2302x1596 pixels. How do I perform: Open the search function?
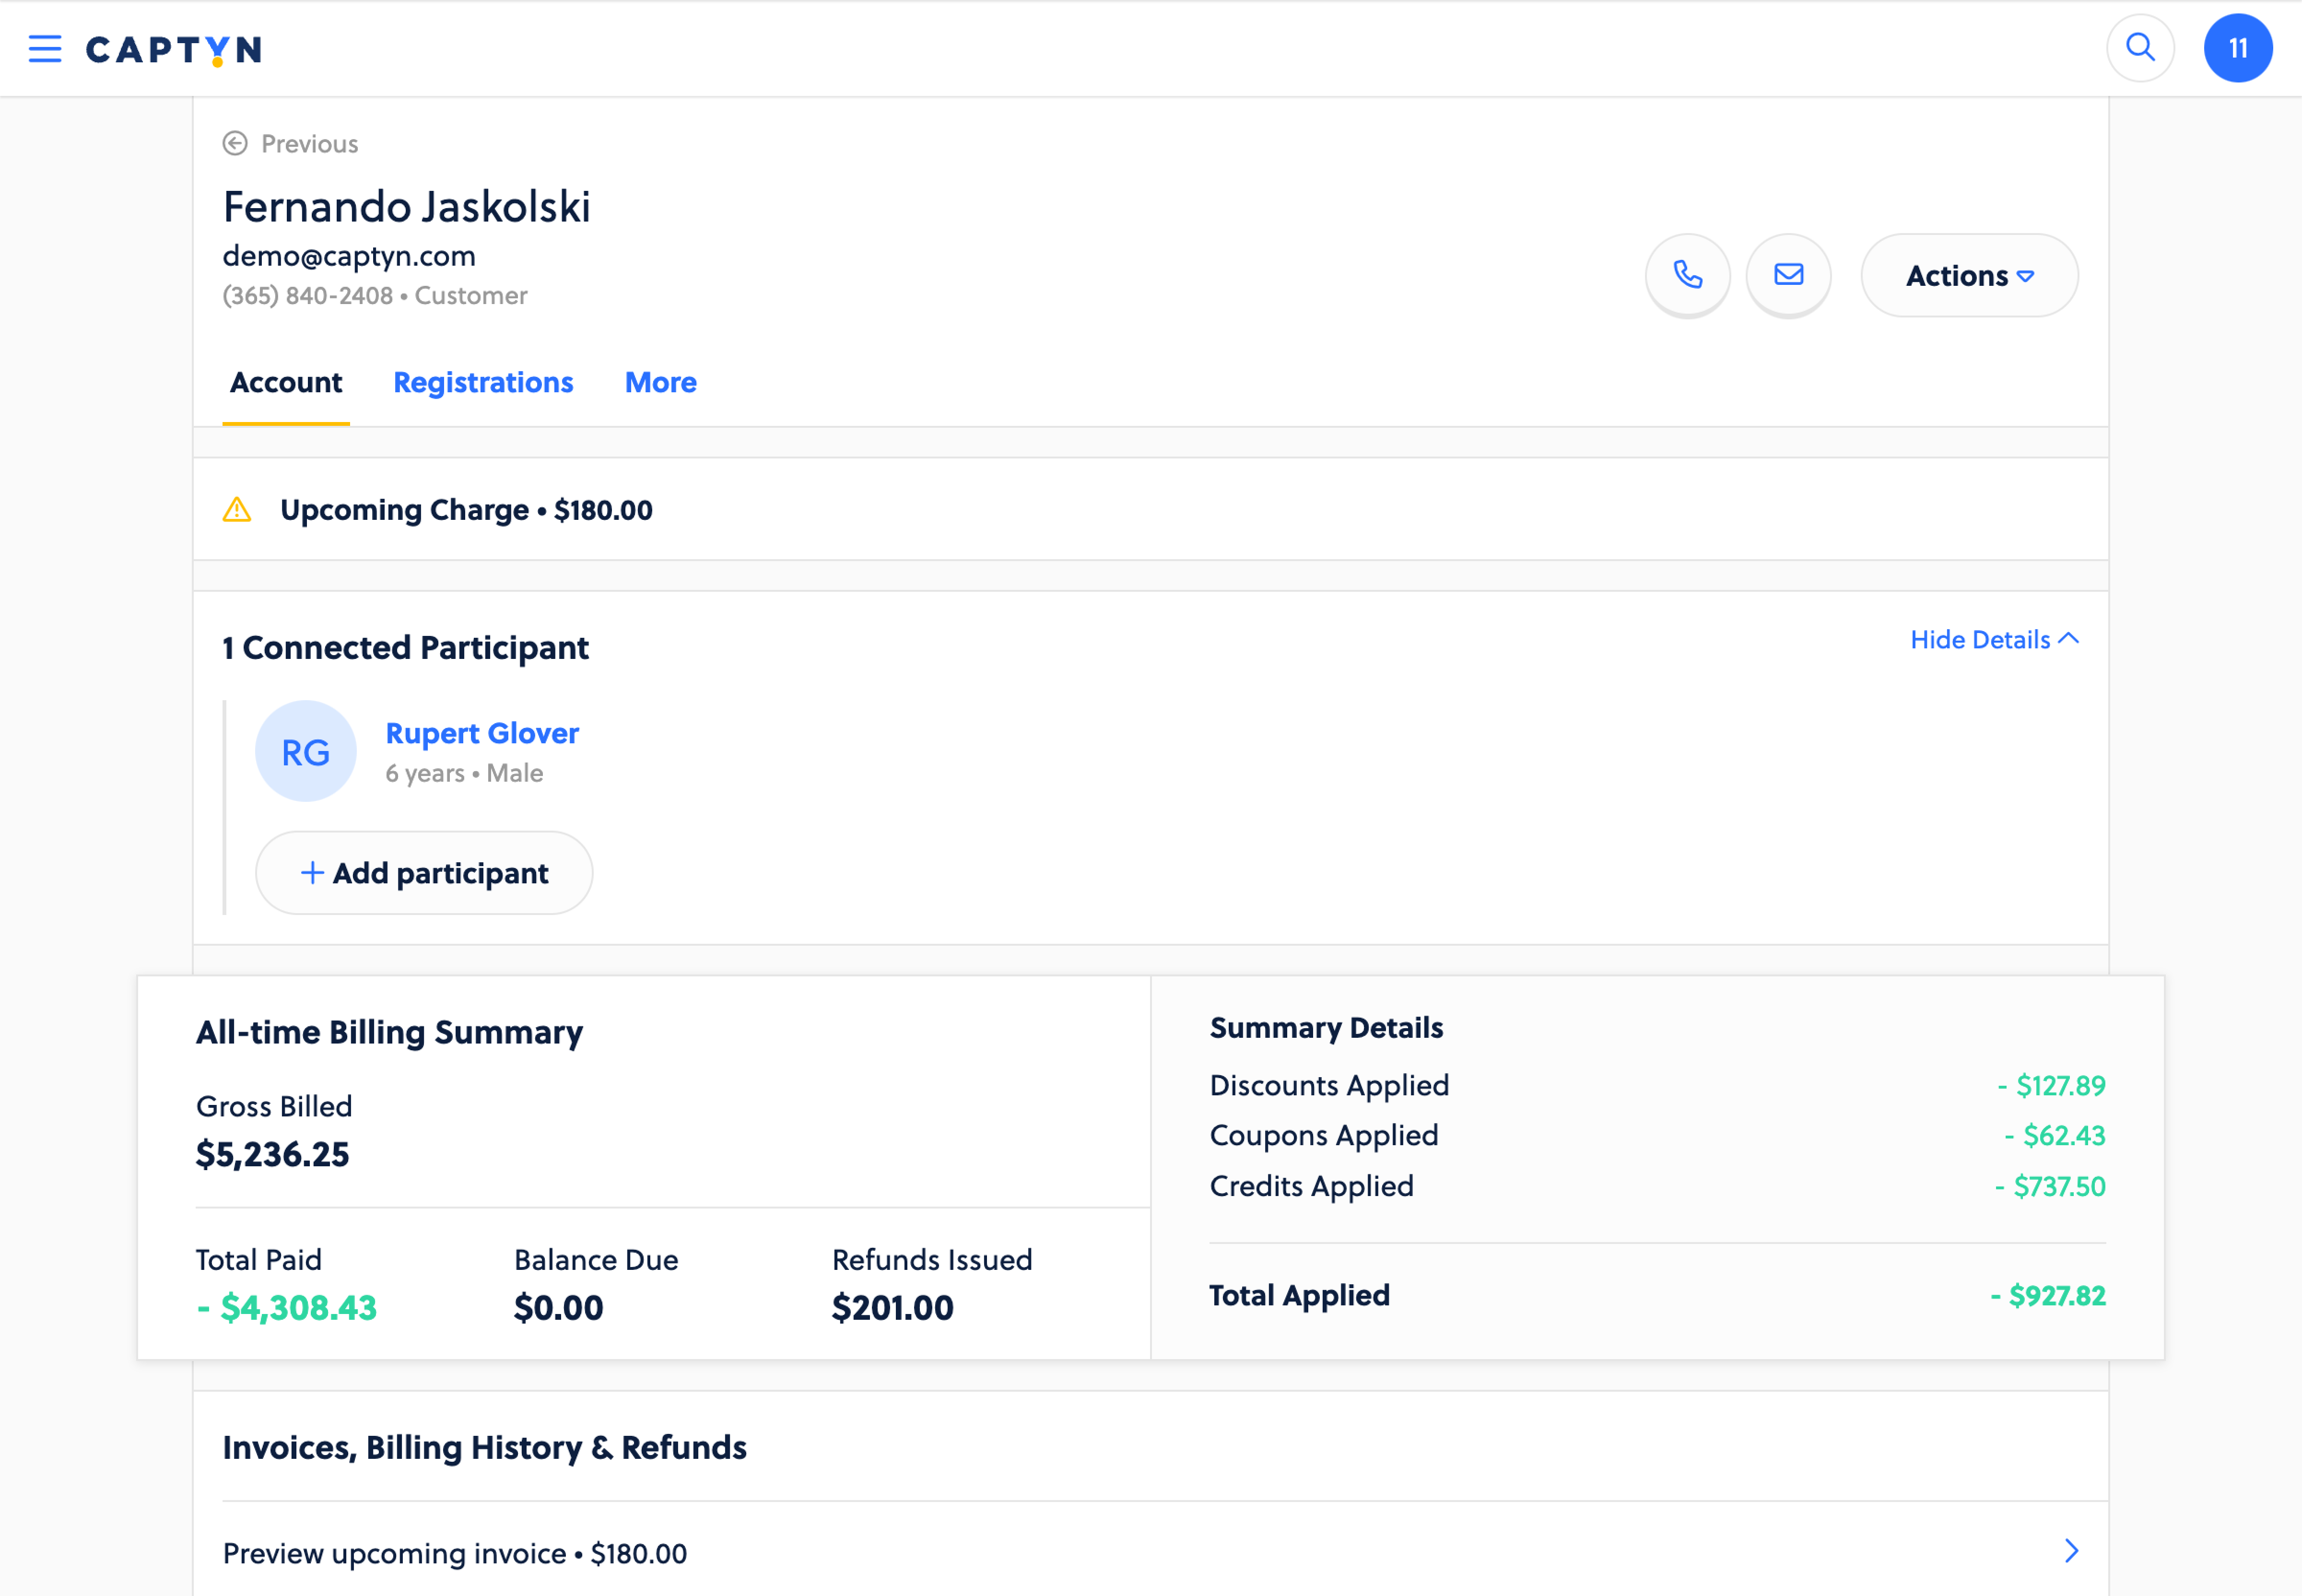(x=2140, y=47)
